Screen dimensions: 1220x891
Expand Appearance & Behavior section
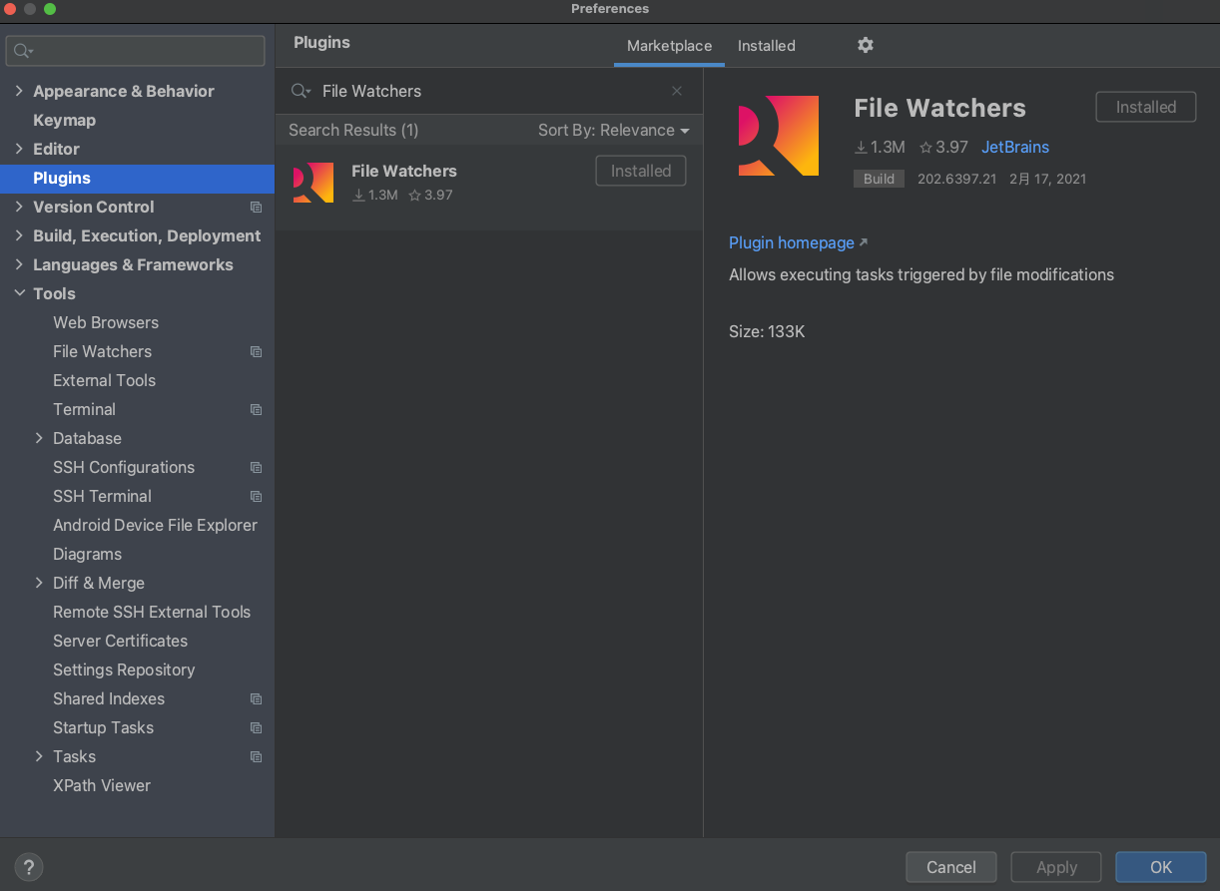19,91
